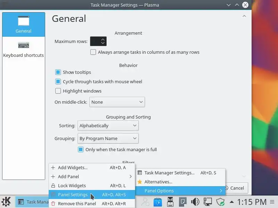Choose Task Manager Settings... menu entry
The height and width of the screenshot is (208, 278).
(x=180, y=173)
